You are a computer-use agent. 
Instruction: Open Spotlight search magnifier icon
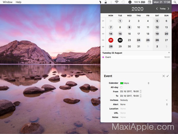point(175,2)
